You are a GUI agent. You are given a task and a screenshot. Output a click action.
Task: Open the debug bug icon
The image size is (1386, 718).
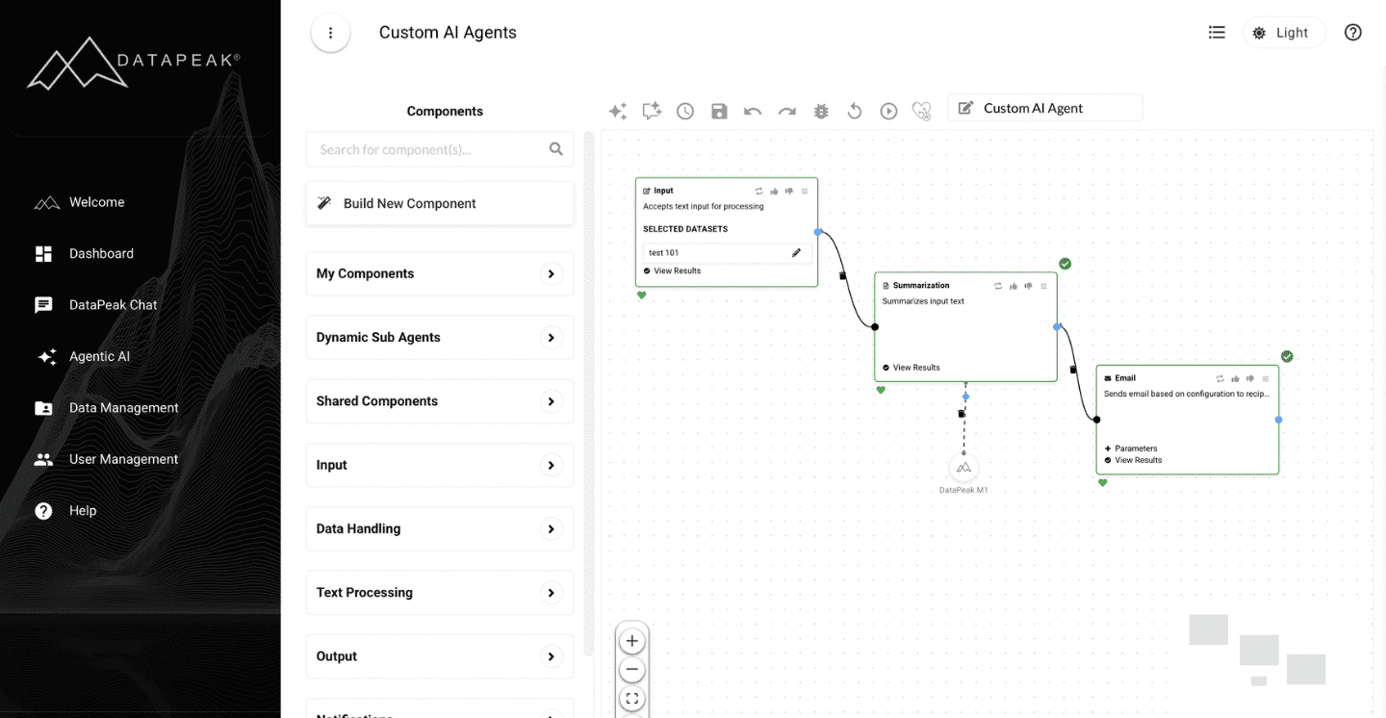821,112
